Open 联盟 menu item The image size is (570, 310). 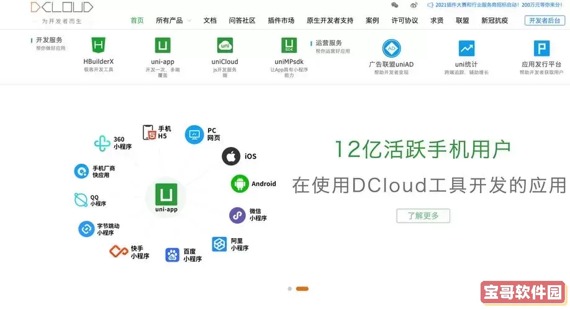pos(463,20)
